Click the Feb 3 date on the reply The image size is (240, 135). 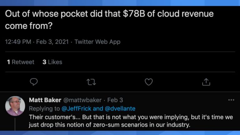coord(115,100)
